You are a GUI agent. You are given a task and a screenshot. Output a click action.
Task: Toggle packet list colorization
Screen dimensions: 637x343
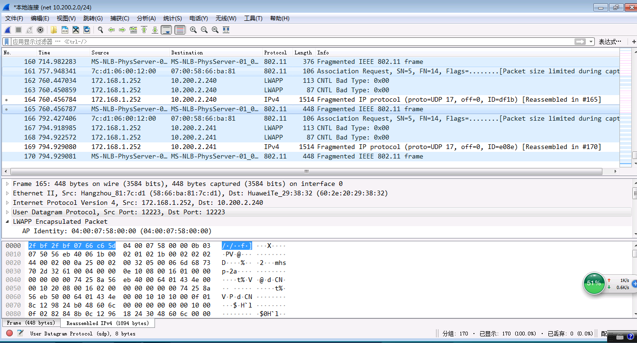[180, 30]
